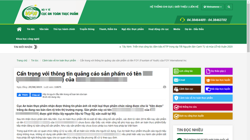
Task: Open Ngộ độc thực phẩm menu
Action: pos(133,29)
